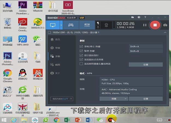
Task: Edit the Shift+B hotkey field
Action: 146,51
